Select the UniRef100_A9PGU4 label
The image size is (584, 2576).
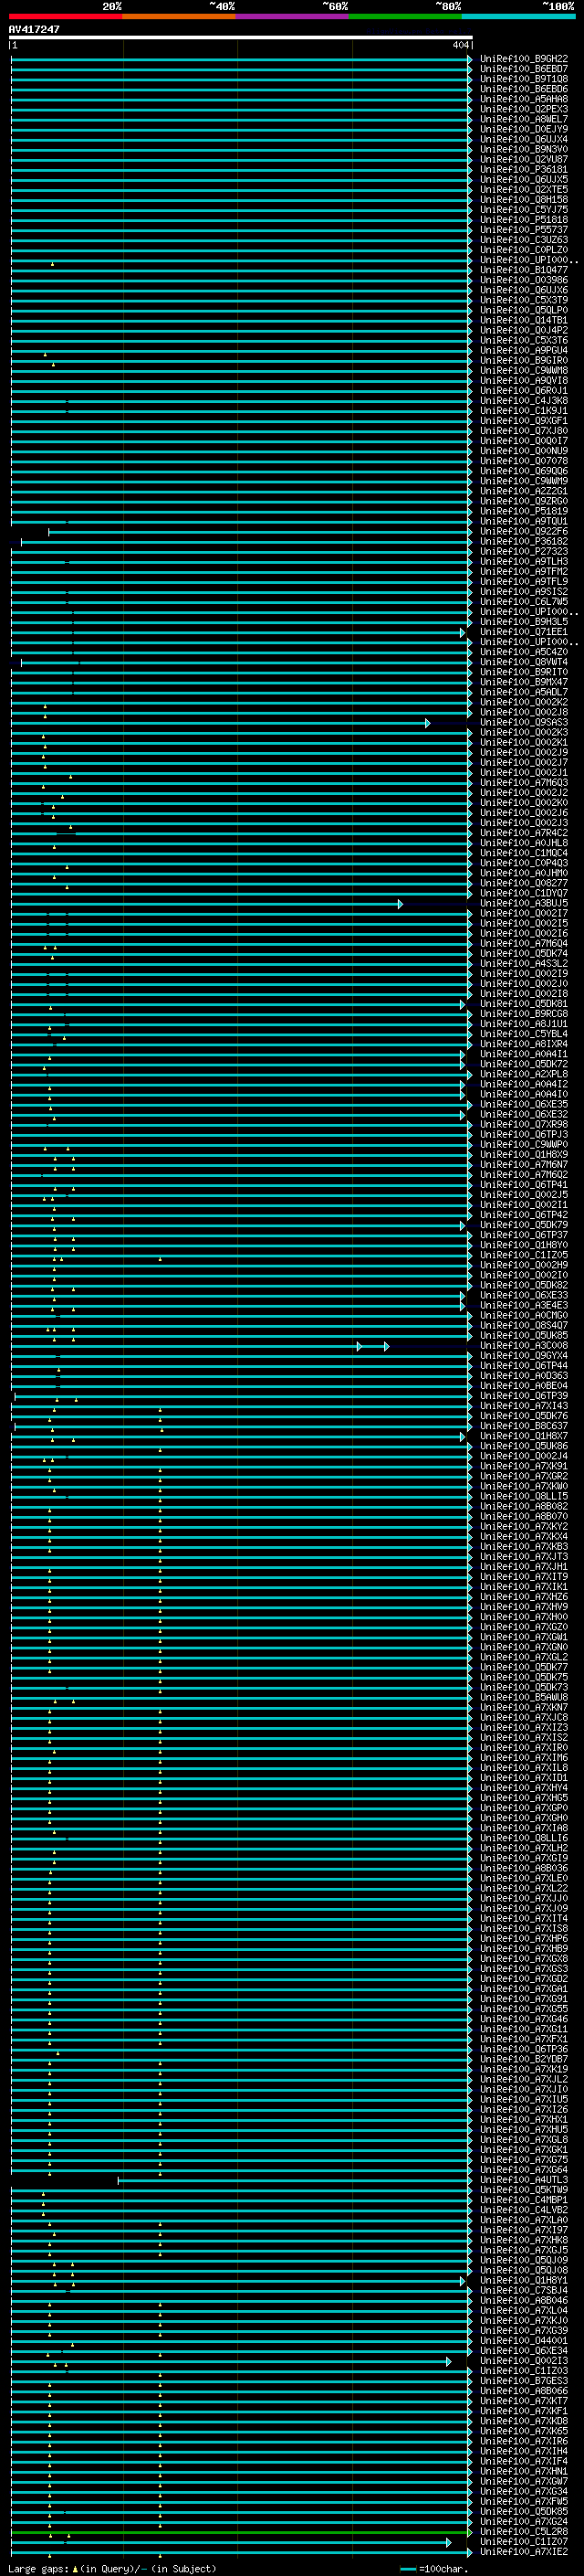pos(524,351)
